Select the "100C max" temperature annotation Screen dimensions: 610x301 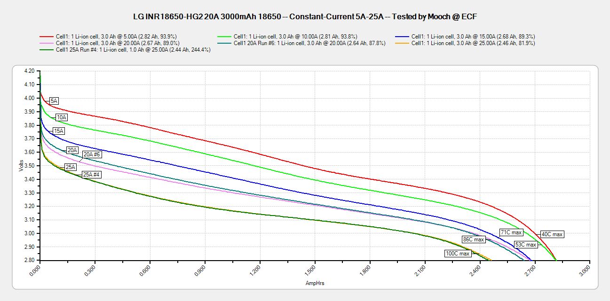point(458,254)
